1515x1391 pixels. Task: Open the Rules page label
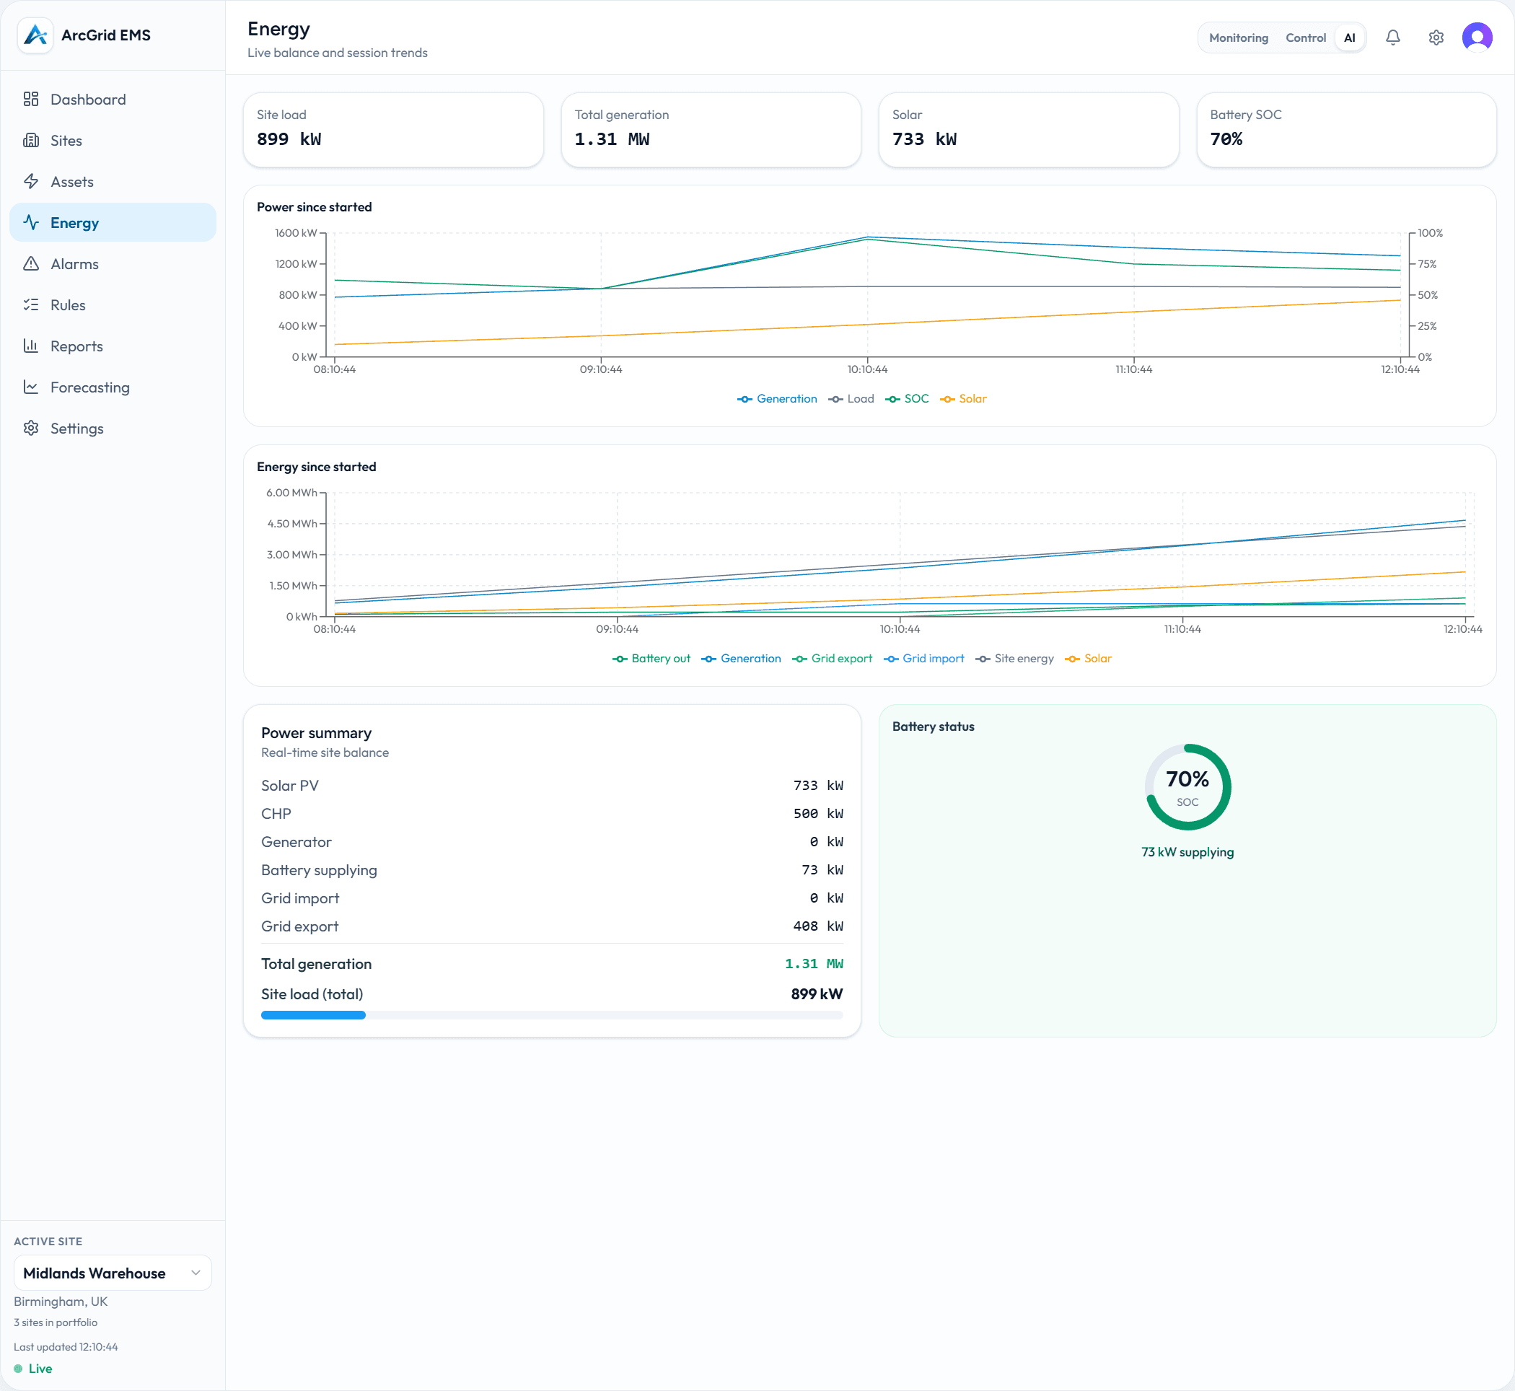pos(68,305)
